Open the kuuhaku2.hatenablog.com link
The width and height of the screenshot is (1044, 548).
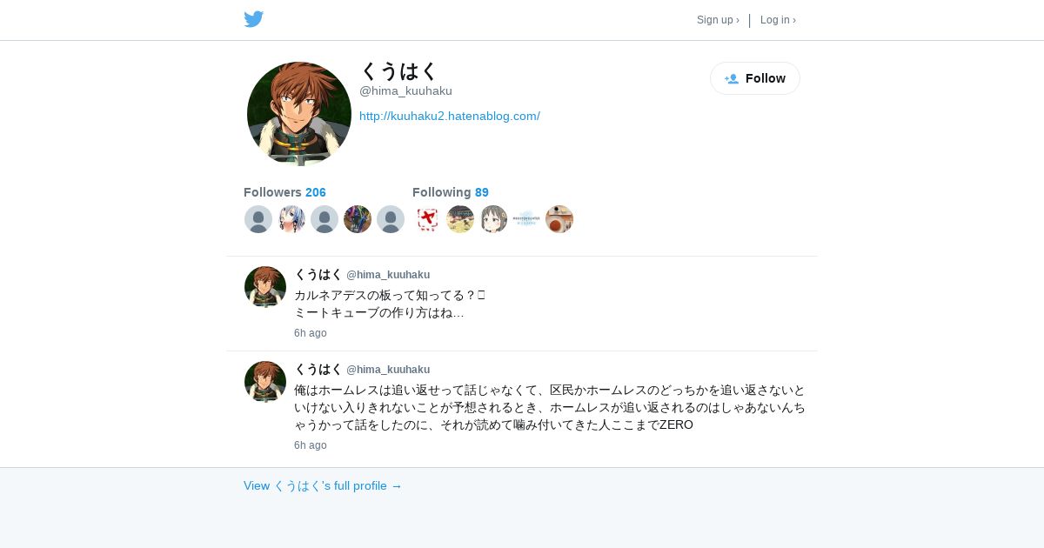coord(450,116)
